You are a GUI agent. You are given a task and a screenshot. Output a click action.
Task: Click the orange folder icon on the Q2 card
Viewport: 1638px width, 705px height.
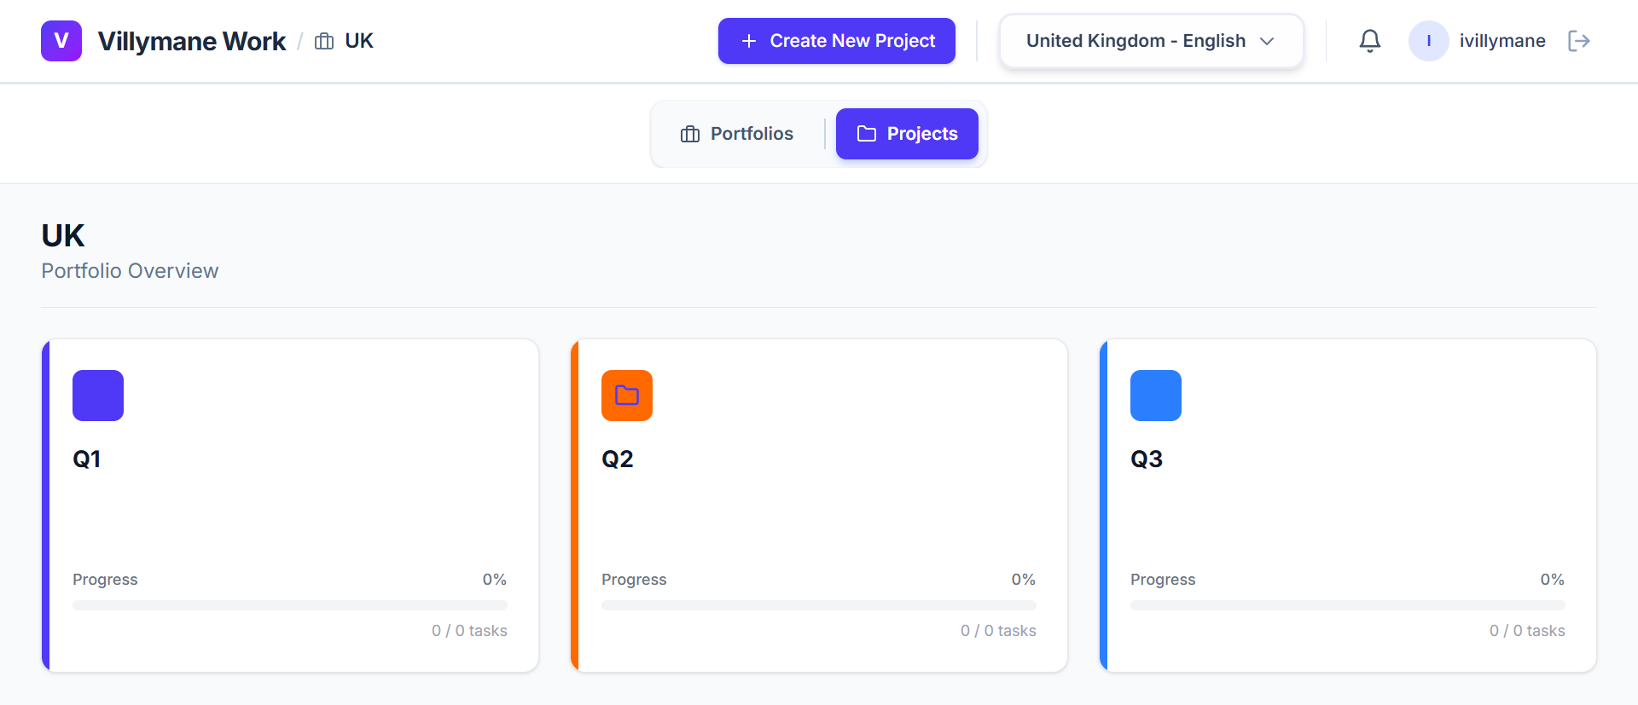click(627, 395)
